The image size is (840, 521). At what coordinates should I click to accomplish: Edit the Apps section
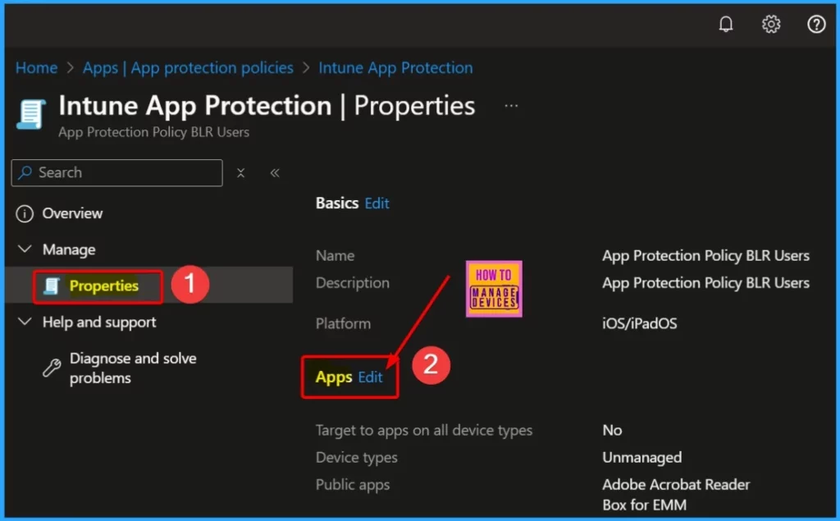(x=370, y=377)
